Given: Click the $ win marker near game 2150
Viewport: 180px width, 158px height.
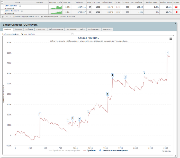Looking at the screenshot, I should (x=144, y=73).
